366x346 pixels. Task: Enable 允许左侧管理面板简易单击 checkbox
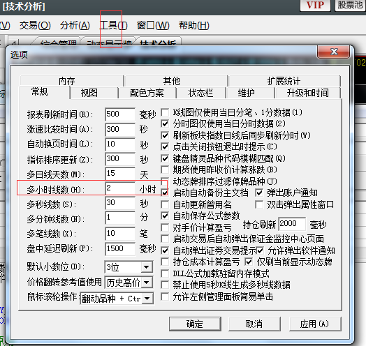(x=165, y=296)
